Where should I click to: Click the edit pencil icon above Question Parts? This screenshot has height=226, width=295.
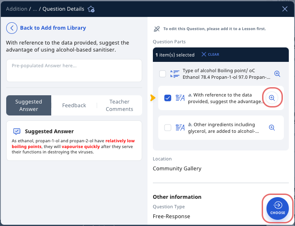[157, 29]
